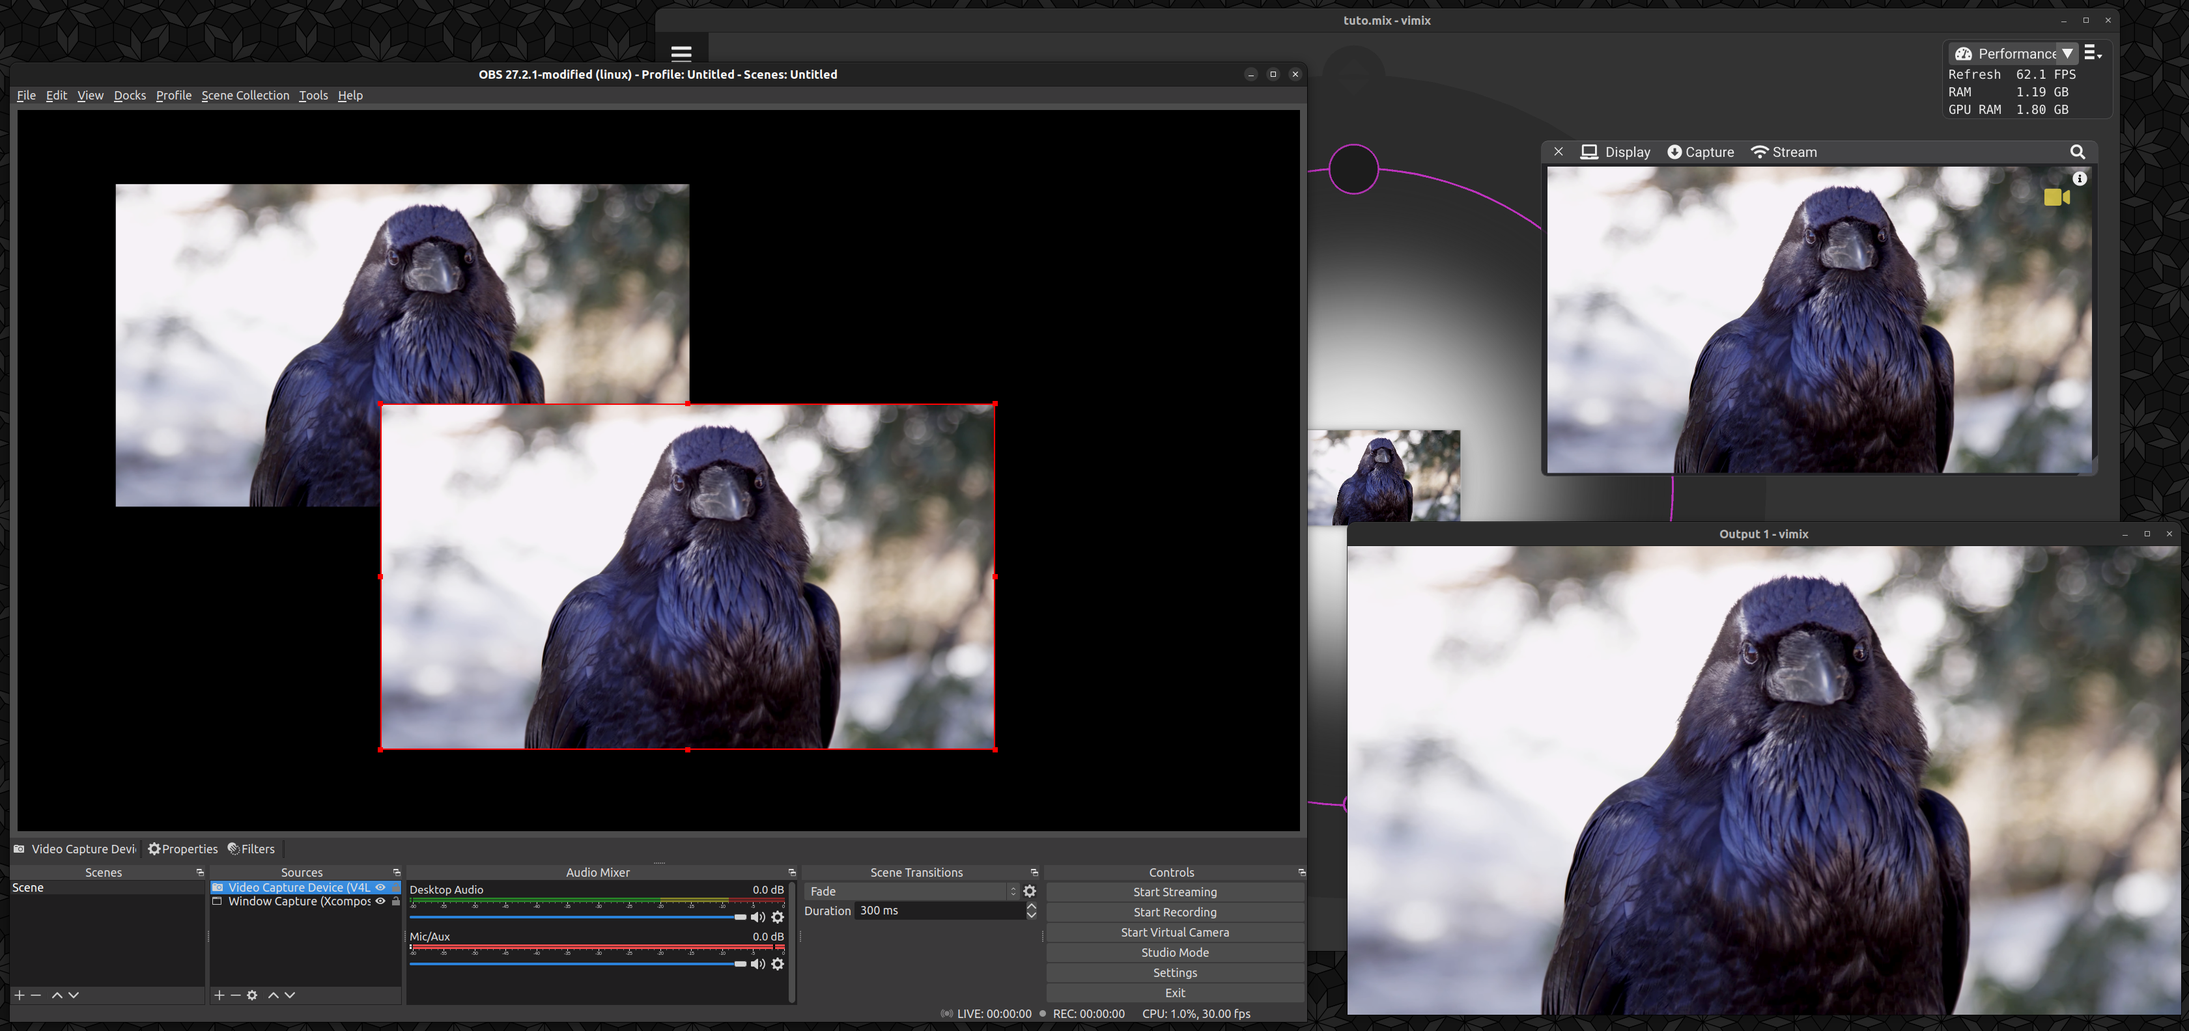This screenshot has height=1031, width=2189.
Task: Add a new source with the plus icon
Action: (x=219, y=995)
